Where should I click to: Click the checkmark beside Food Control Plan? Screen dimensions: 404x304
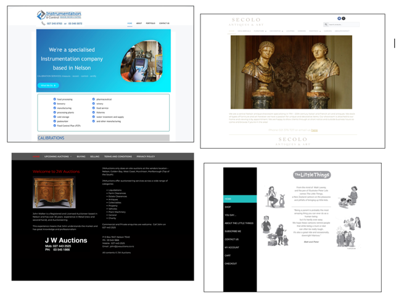54,125
